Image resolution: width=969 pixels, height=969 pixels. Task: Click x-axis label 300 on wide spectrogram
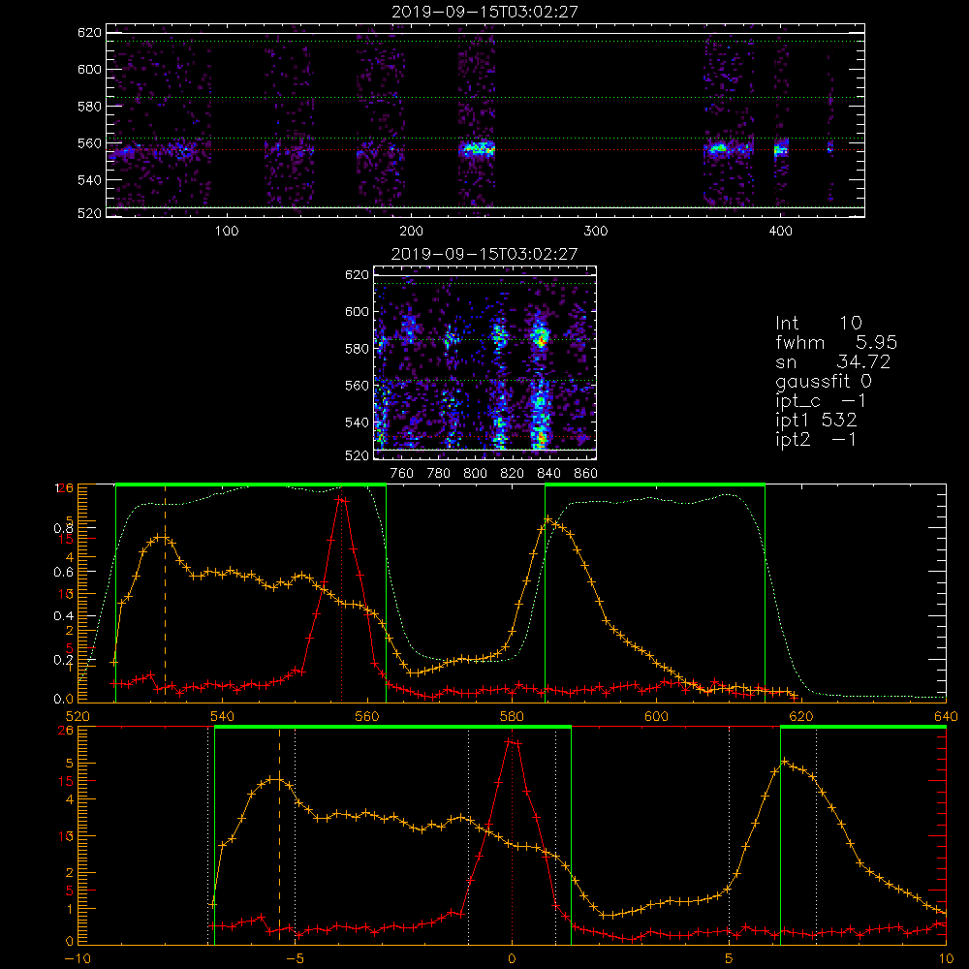pyautogui.click(x=596, y=232)
